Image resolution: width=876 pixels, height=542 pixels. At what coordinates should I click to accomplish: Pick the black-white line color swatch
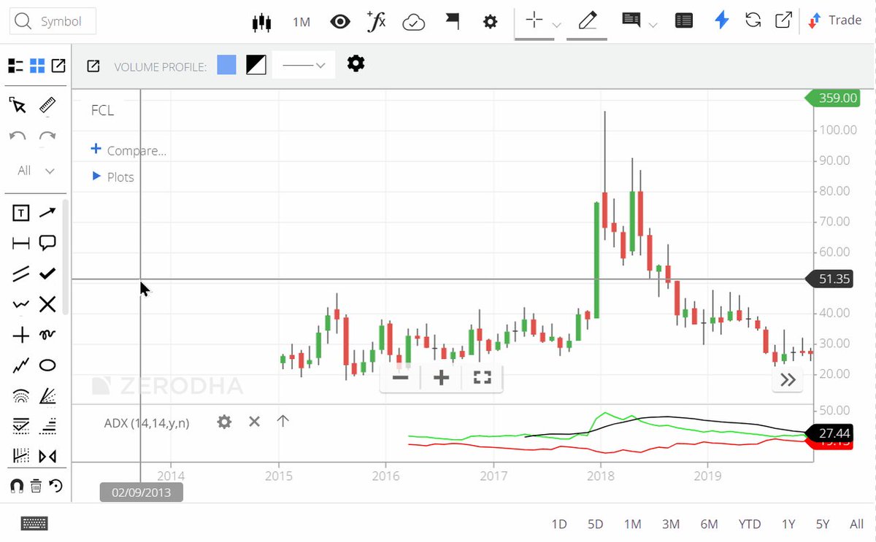coord(255,66)
